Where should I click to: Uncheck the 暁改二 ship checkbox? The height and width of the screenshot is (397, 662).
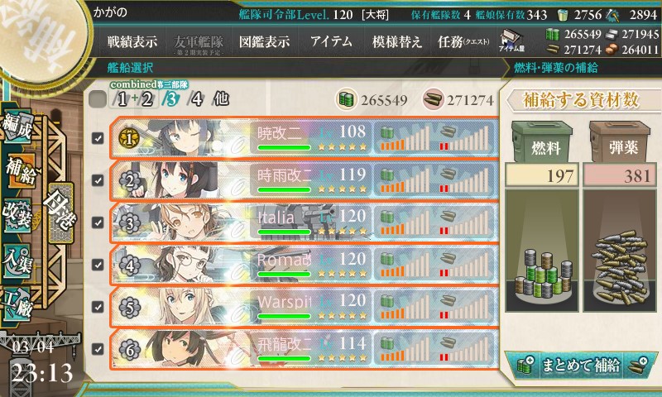(98, 138)
